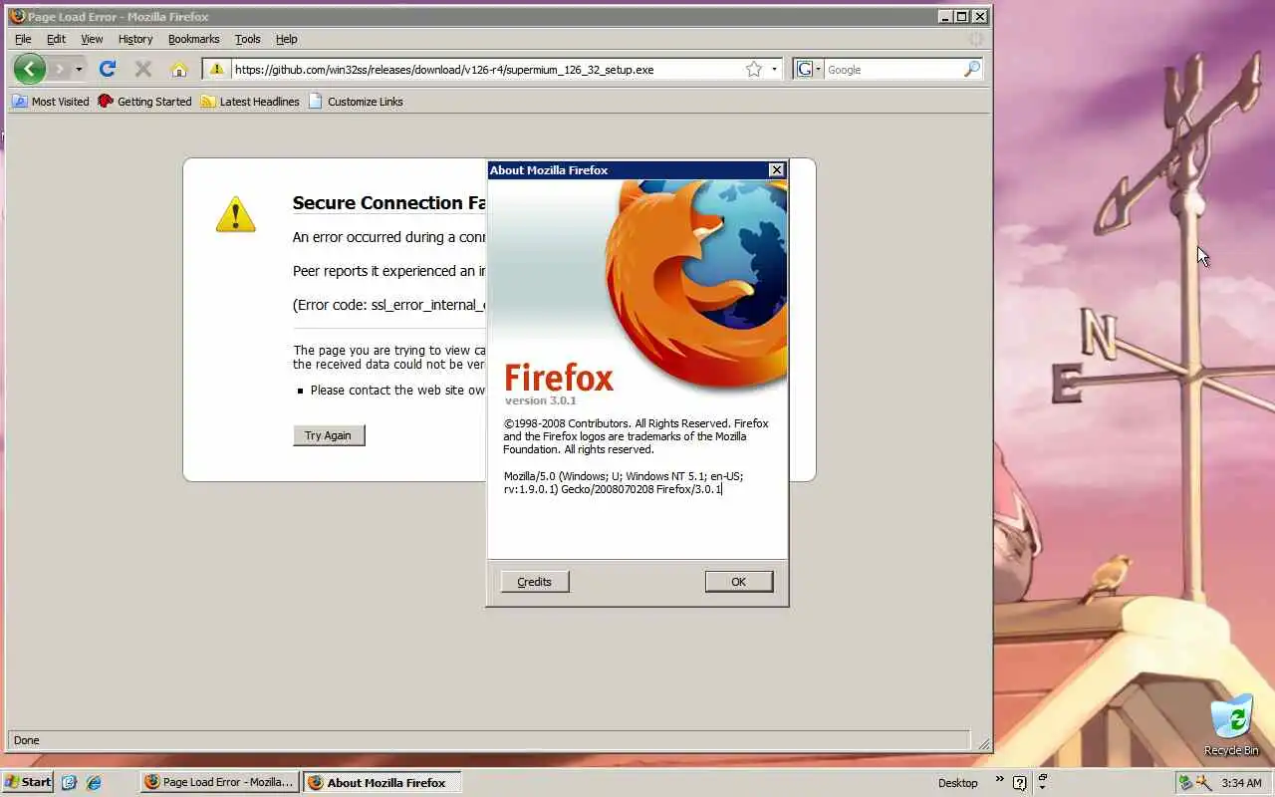
Task: Open the Tools menu
Action: tap(247, 39)
